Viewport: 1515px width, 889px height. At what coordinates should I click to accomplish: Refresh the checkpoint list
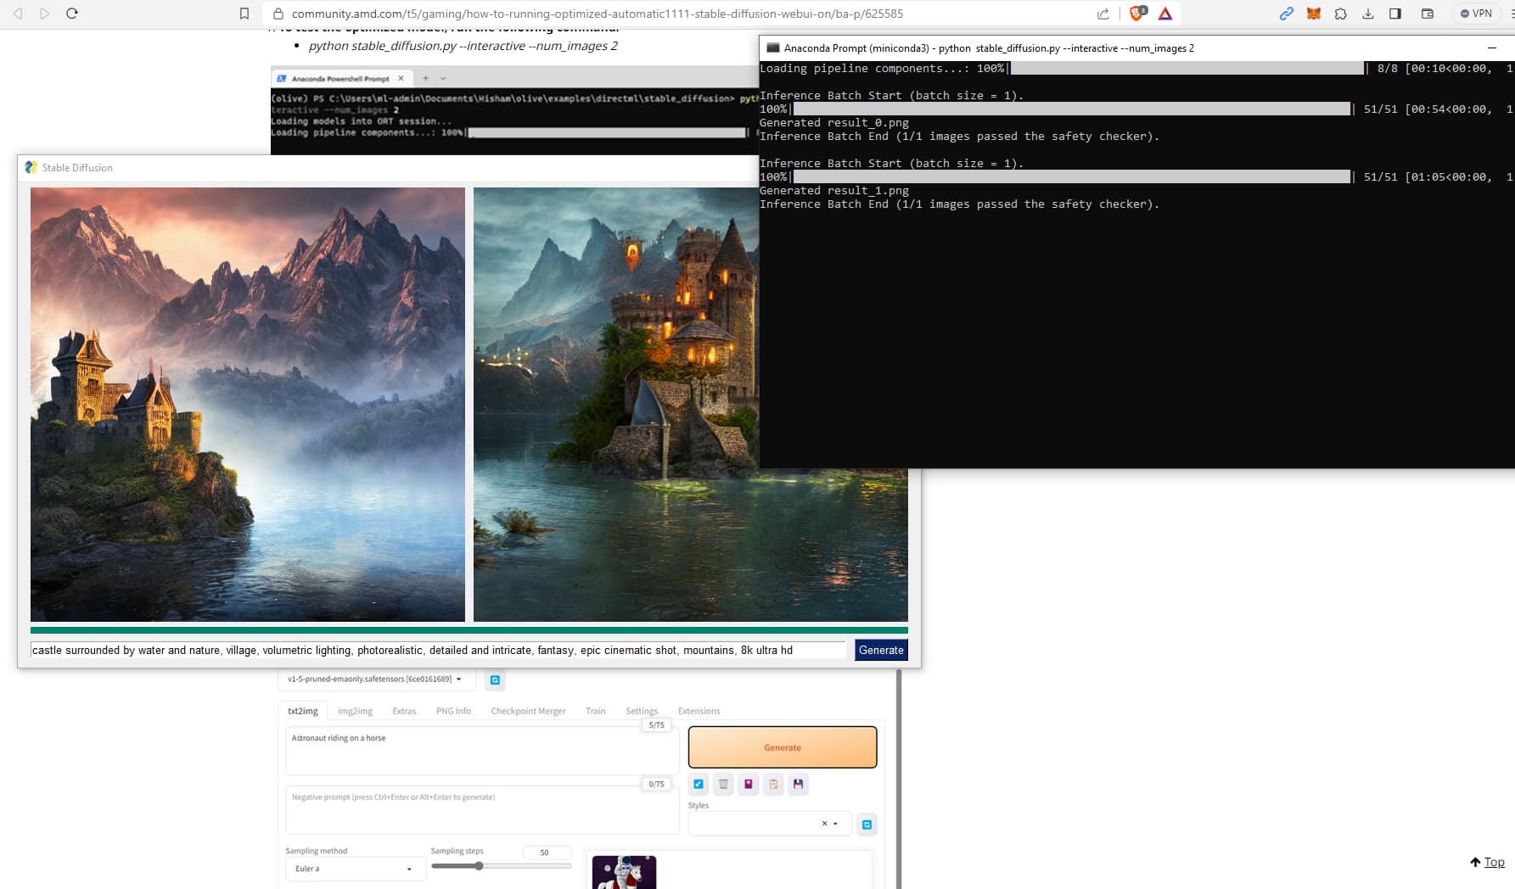pyautogui.click(x=495, y=679)
